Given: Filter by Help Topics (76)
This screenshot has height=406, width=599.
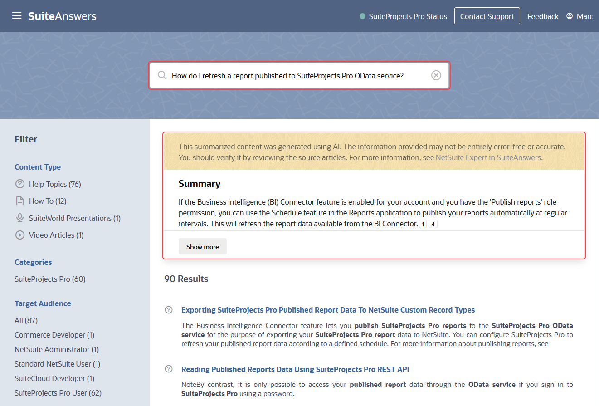Looking at the screenshot, I should click(x=55, y=184).
